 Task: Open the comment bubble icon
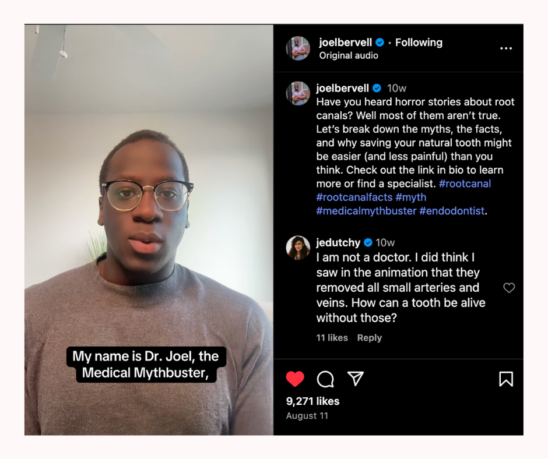click(325, 379)
